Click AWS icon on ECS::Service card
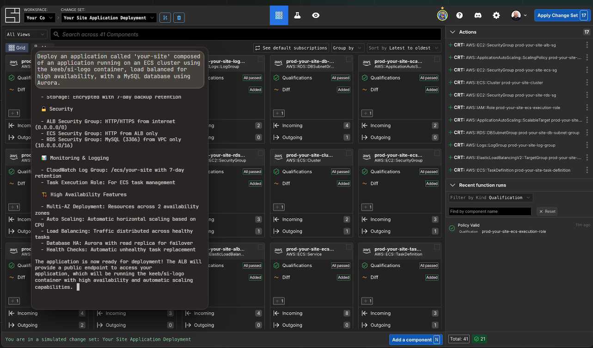Screen dimensions: 593x348 pos(278,251)
